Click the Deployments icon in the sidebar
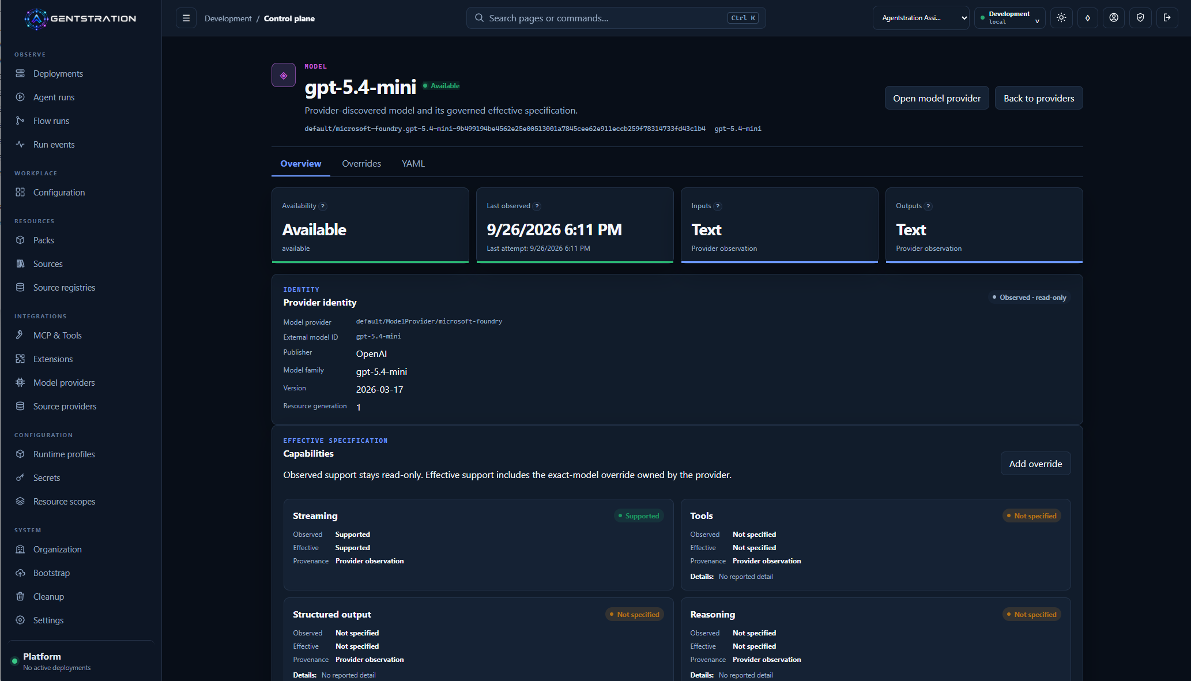1191x681 pixels. pos(20,73)
